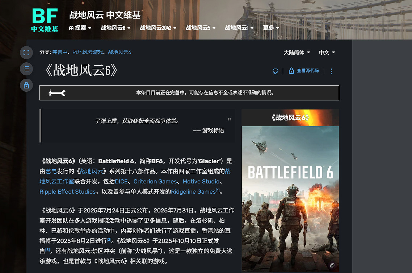This screenshot has width=412, height=273.
Task: Toggle fullscreen reading mode in left sidebar
Action: (x=26, y=53)
